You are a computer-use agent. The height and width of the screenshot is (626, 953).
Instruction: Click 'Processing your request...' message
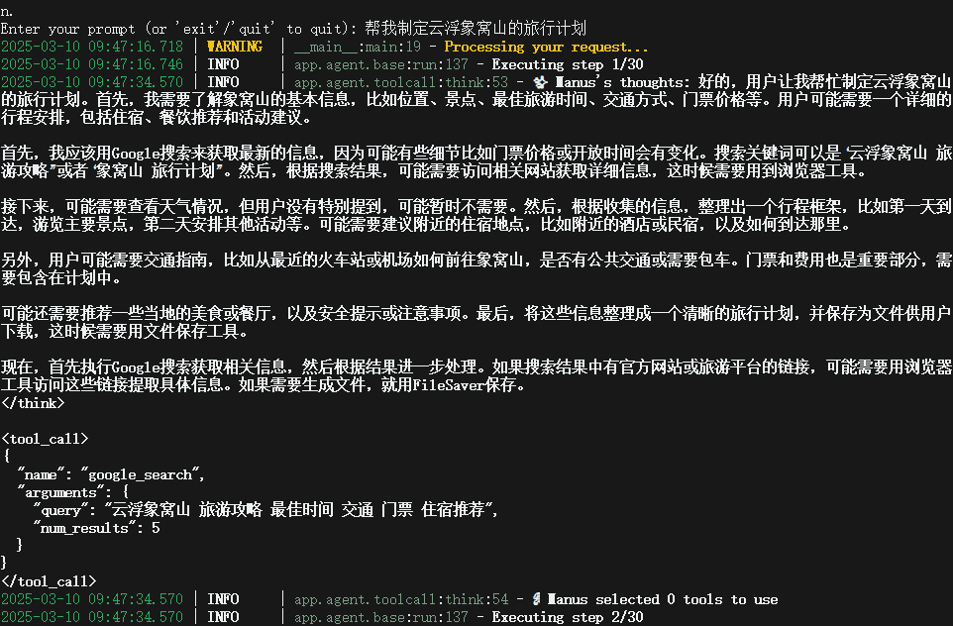(x=546, y=47)
